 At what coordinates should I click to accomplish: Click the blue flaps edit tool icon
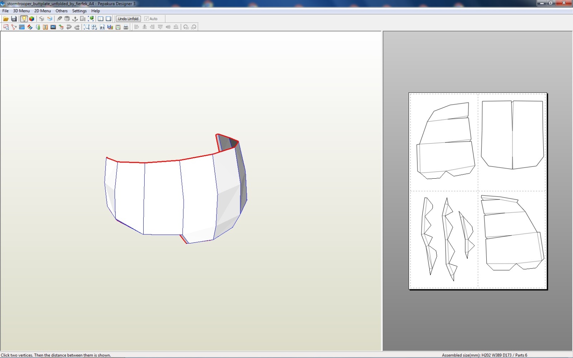click(22, 27)
